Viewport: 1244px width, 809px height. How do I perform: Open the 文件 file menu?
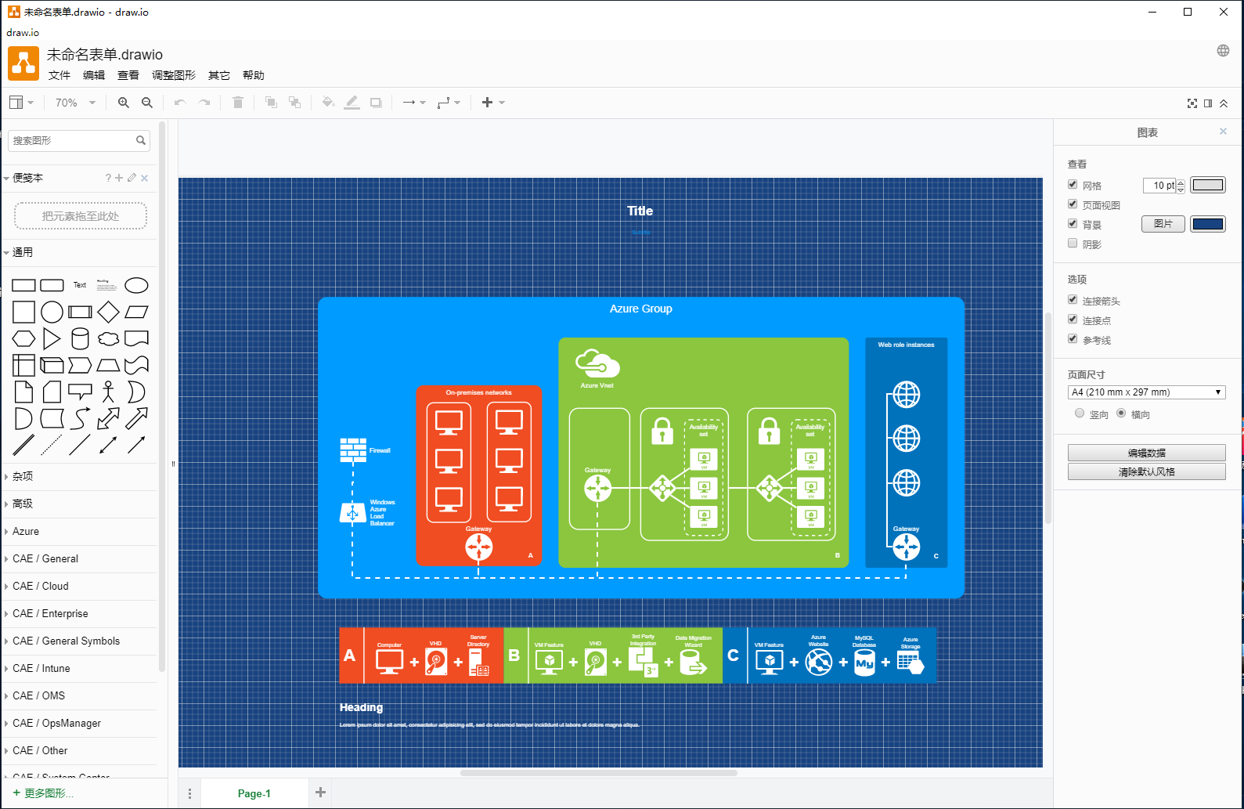[x=59, y=75]
